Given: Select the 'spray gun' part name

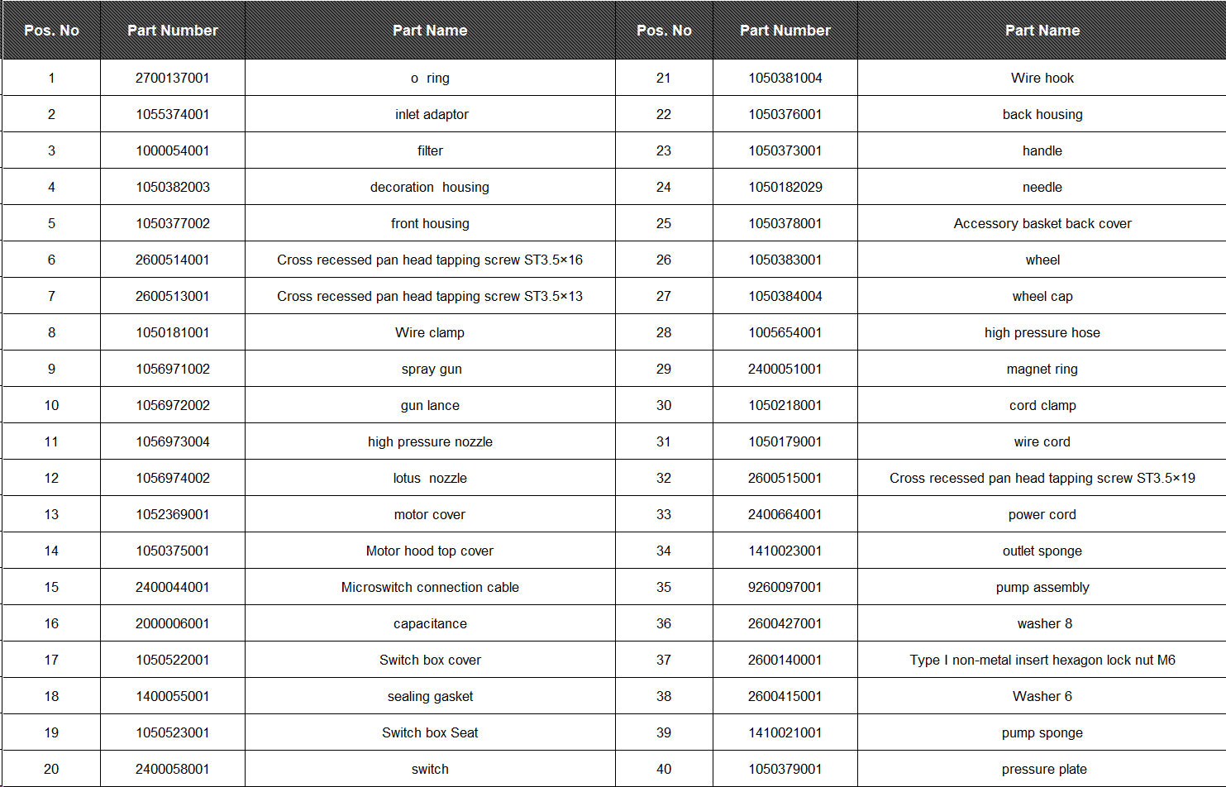Looking at the screenshot, I should pyautogui.click(x=430, y=369).
